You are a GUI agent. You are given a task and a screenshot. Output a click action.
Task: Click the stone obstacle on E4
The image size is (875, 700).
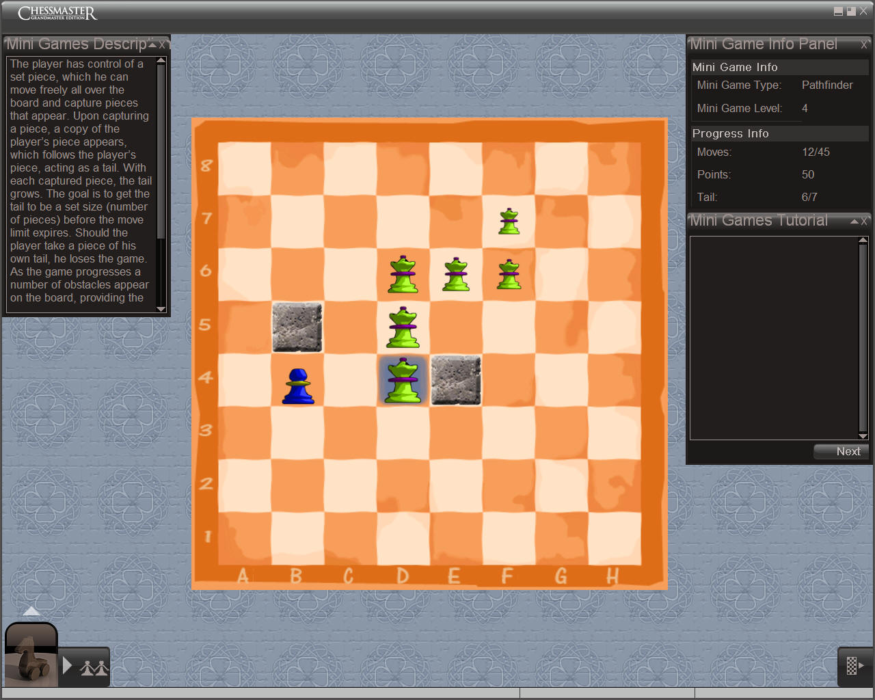coord(456,380)
